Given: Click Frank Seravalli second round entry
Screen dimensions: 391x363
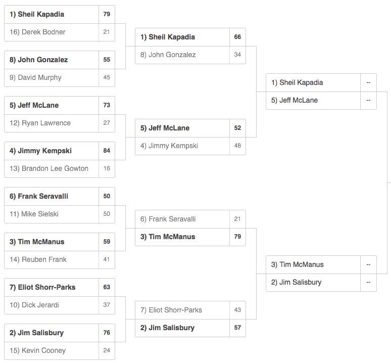Looking at the screenshot, I should [190, 219].
